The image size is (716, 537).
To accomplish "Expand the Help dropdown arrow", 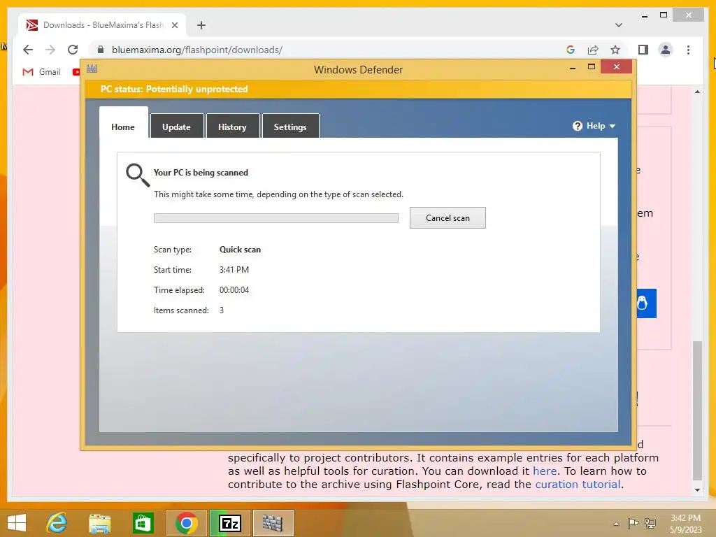I will (613, 126).
